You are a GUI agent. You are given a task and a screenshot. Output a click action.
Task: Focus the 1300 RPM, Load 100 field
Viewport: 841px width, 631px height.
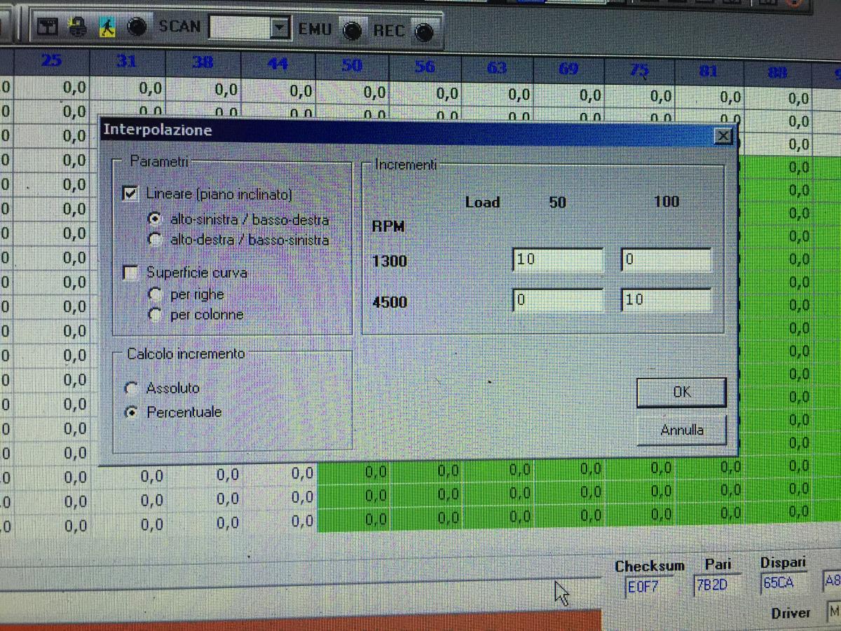(666, 260)
